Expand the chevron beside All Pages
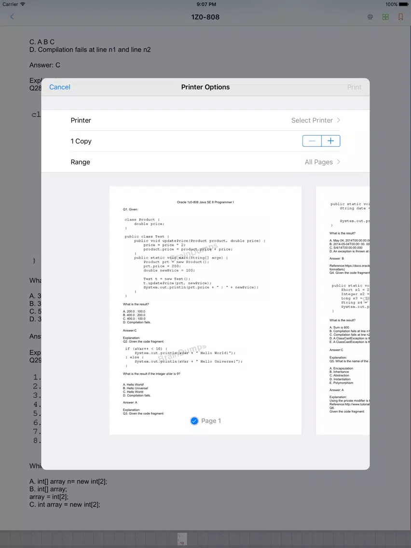Viewport: 411px width, 548px height. [x=338, y=162]
